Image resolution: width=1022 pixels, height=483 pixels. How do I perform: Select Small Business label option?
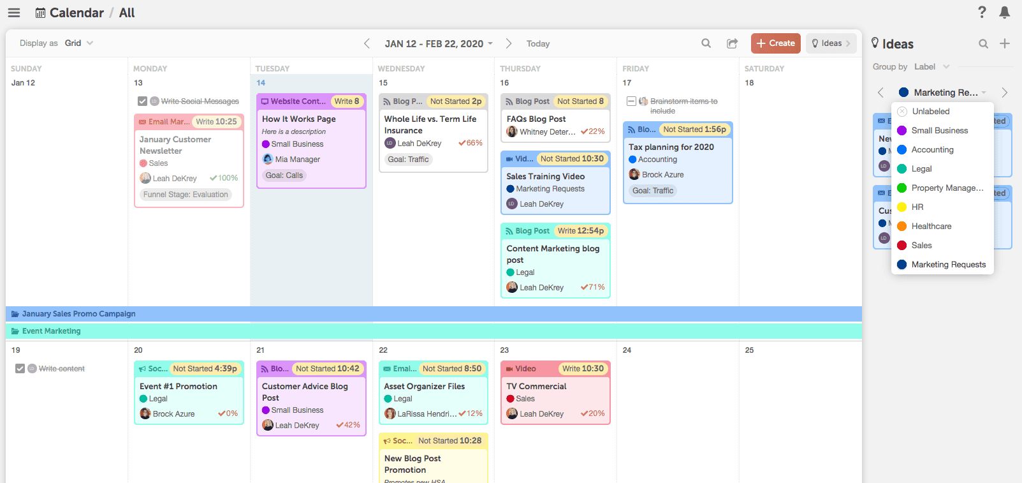942,130
